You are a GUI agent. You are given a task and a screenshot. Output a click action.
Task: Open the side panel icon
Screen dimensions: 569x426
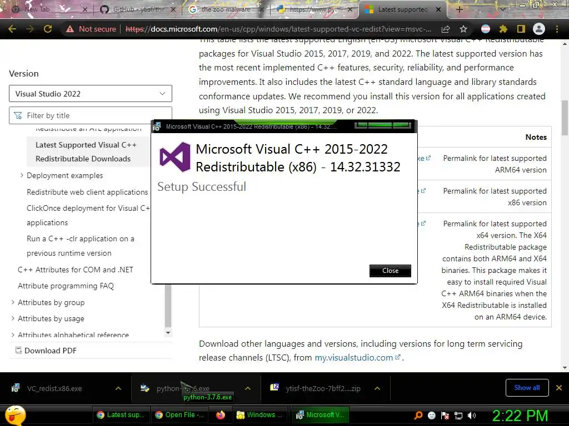coord(521,29)
